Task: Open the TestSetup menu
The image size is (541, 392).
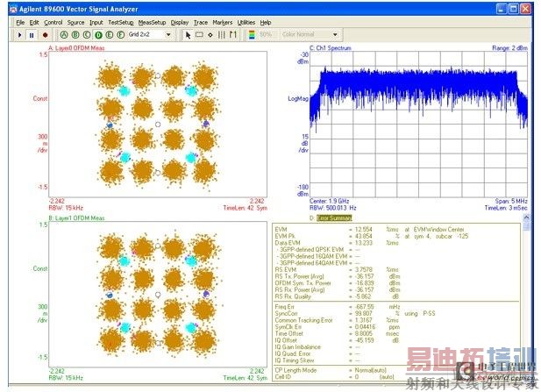Action: pyautogui.click(x=121, y=23)
